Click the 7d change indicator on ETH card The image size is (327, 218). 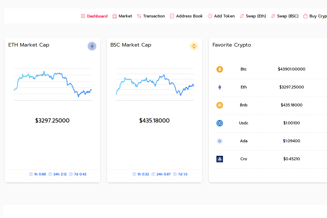tap(78, 174)
